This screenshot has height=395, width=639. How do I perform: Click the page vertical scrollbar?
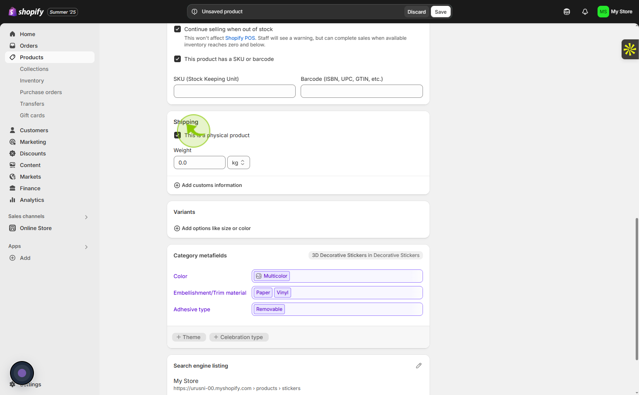click(637, 289)
